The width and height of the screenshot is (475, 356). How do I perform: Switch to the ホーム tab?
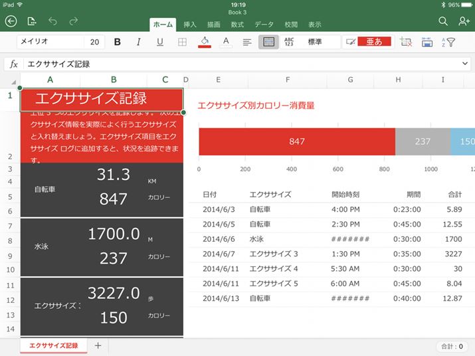[163, 25]
